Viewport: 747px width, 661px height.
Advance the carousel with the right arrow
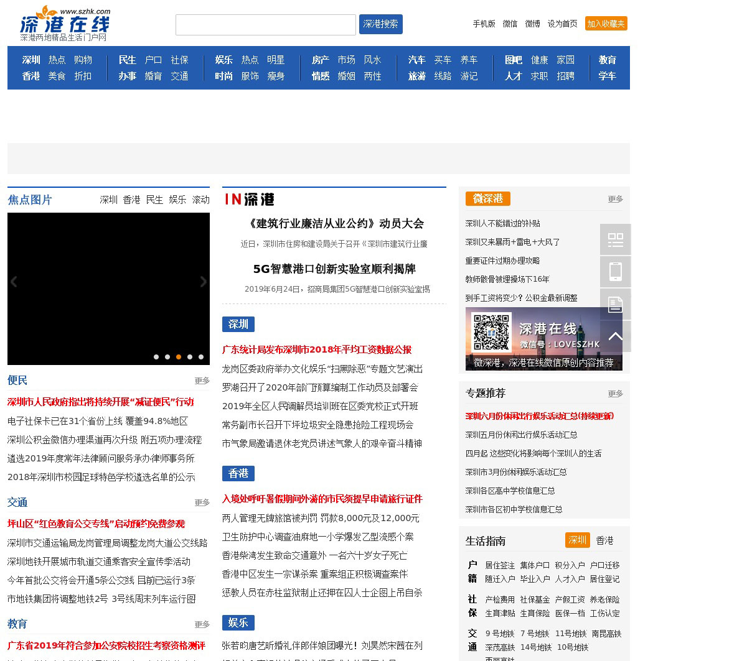coord(204,281)
